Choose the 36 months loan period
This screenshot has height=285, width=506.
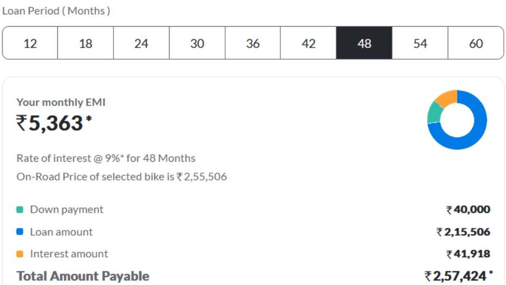252,43
